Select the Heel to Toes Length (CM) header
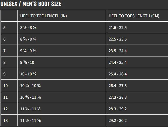 point(134,16)
